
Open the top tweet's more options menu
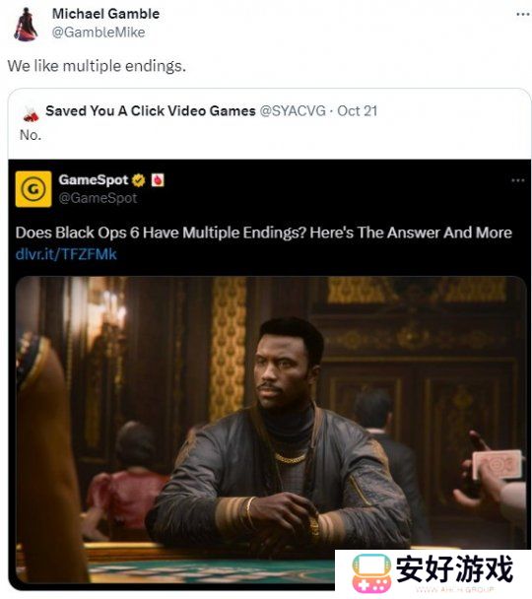click(523, 14)
